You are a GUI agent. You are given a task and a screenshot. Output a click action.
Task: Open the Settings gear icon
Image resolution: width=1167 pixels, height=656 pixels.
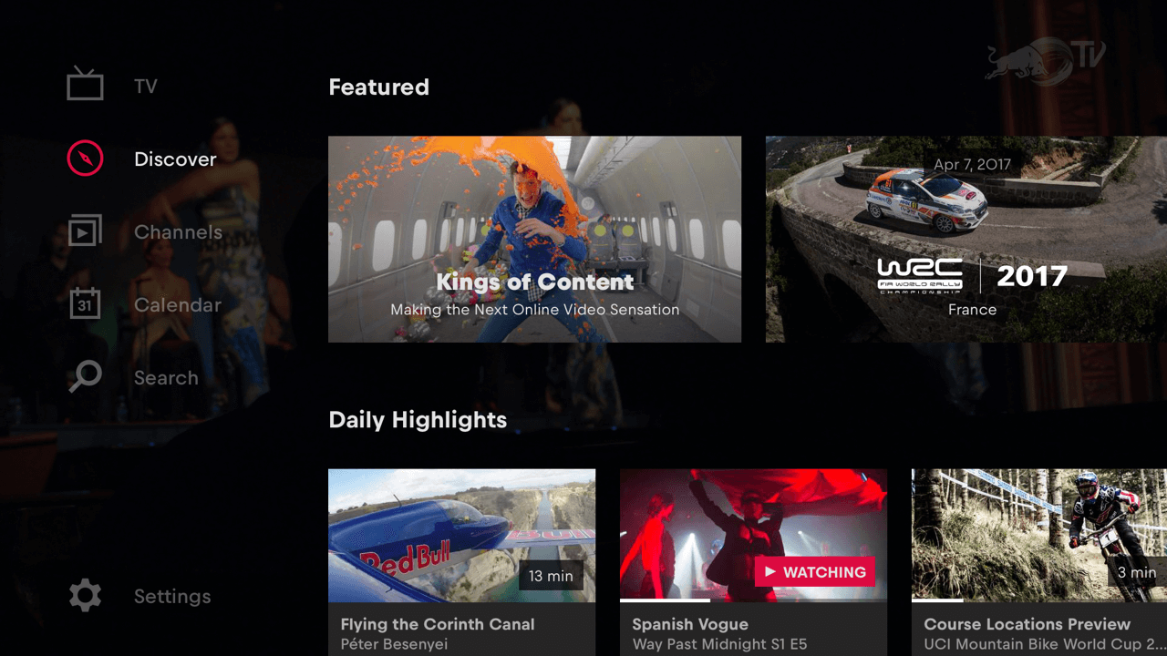pyautogui.click(x=85, y=596)
